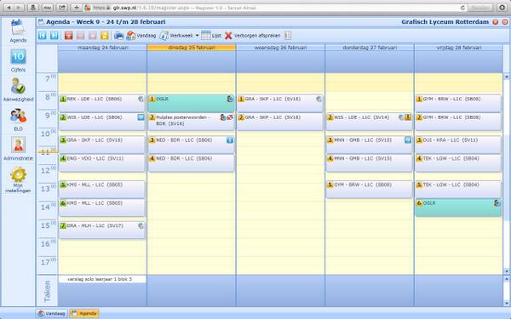Select woensdag 26 februari header
The image size is (511, 319).
[280, 48]
